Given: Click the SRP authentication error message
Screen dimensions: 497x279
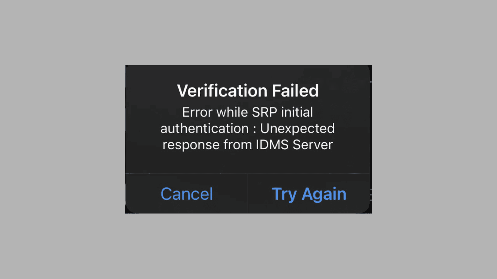Looking at the screenshot, I should point(247,128).
